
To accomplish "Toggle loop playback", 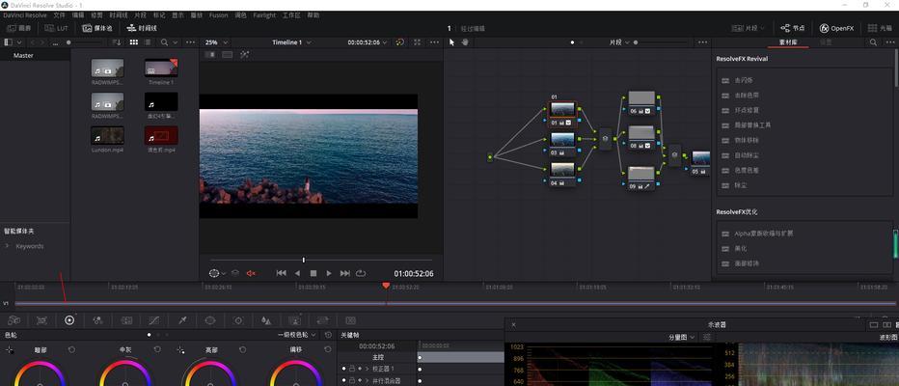I will pos(361,274).
